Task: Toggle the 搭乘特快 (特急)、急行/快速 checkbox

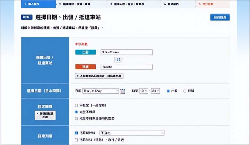Action: tap(76, 140)
